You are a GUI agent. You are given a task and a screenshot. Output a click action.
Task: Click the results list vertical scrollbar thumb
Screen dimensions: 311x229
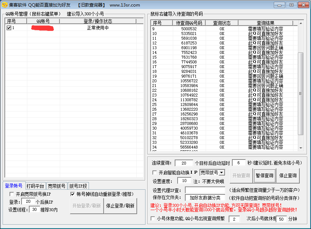[x=301, y=94]
